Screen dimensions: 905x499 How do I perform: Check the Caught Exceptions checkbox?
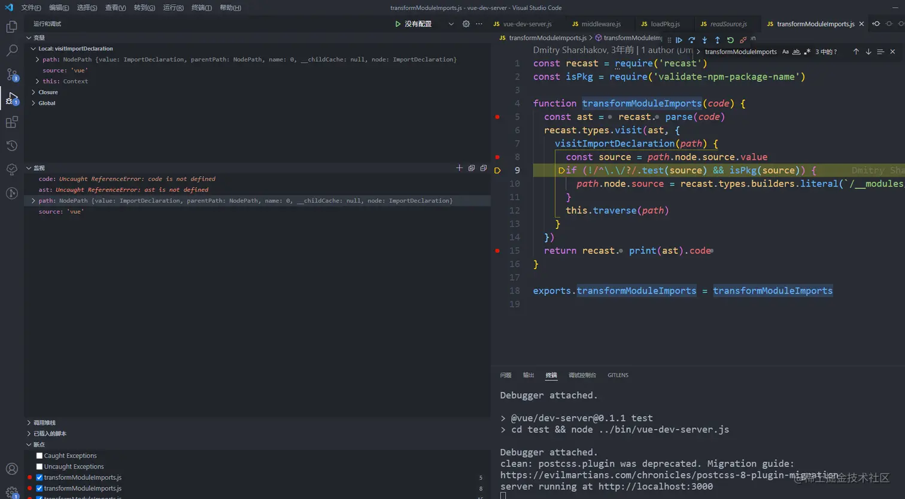[40, 455]
